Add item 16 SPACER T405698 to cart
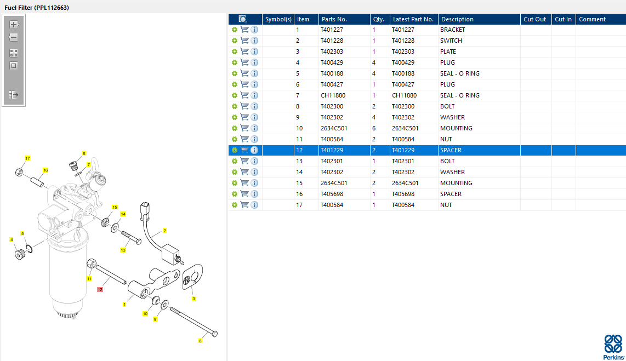Viewport: 626px width, 361px height. coord(244,194)
